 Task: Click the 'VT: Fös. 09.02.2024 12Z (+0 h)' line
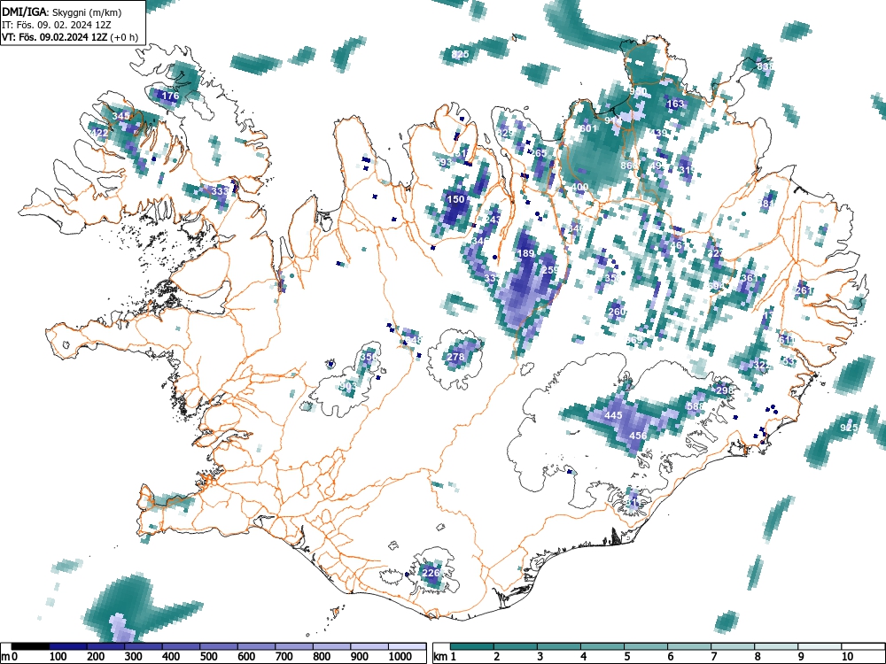pos(69,37)
